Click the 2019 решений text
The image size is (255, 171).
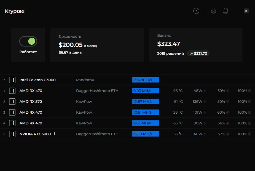[x=170, y=54]
